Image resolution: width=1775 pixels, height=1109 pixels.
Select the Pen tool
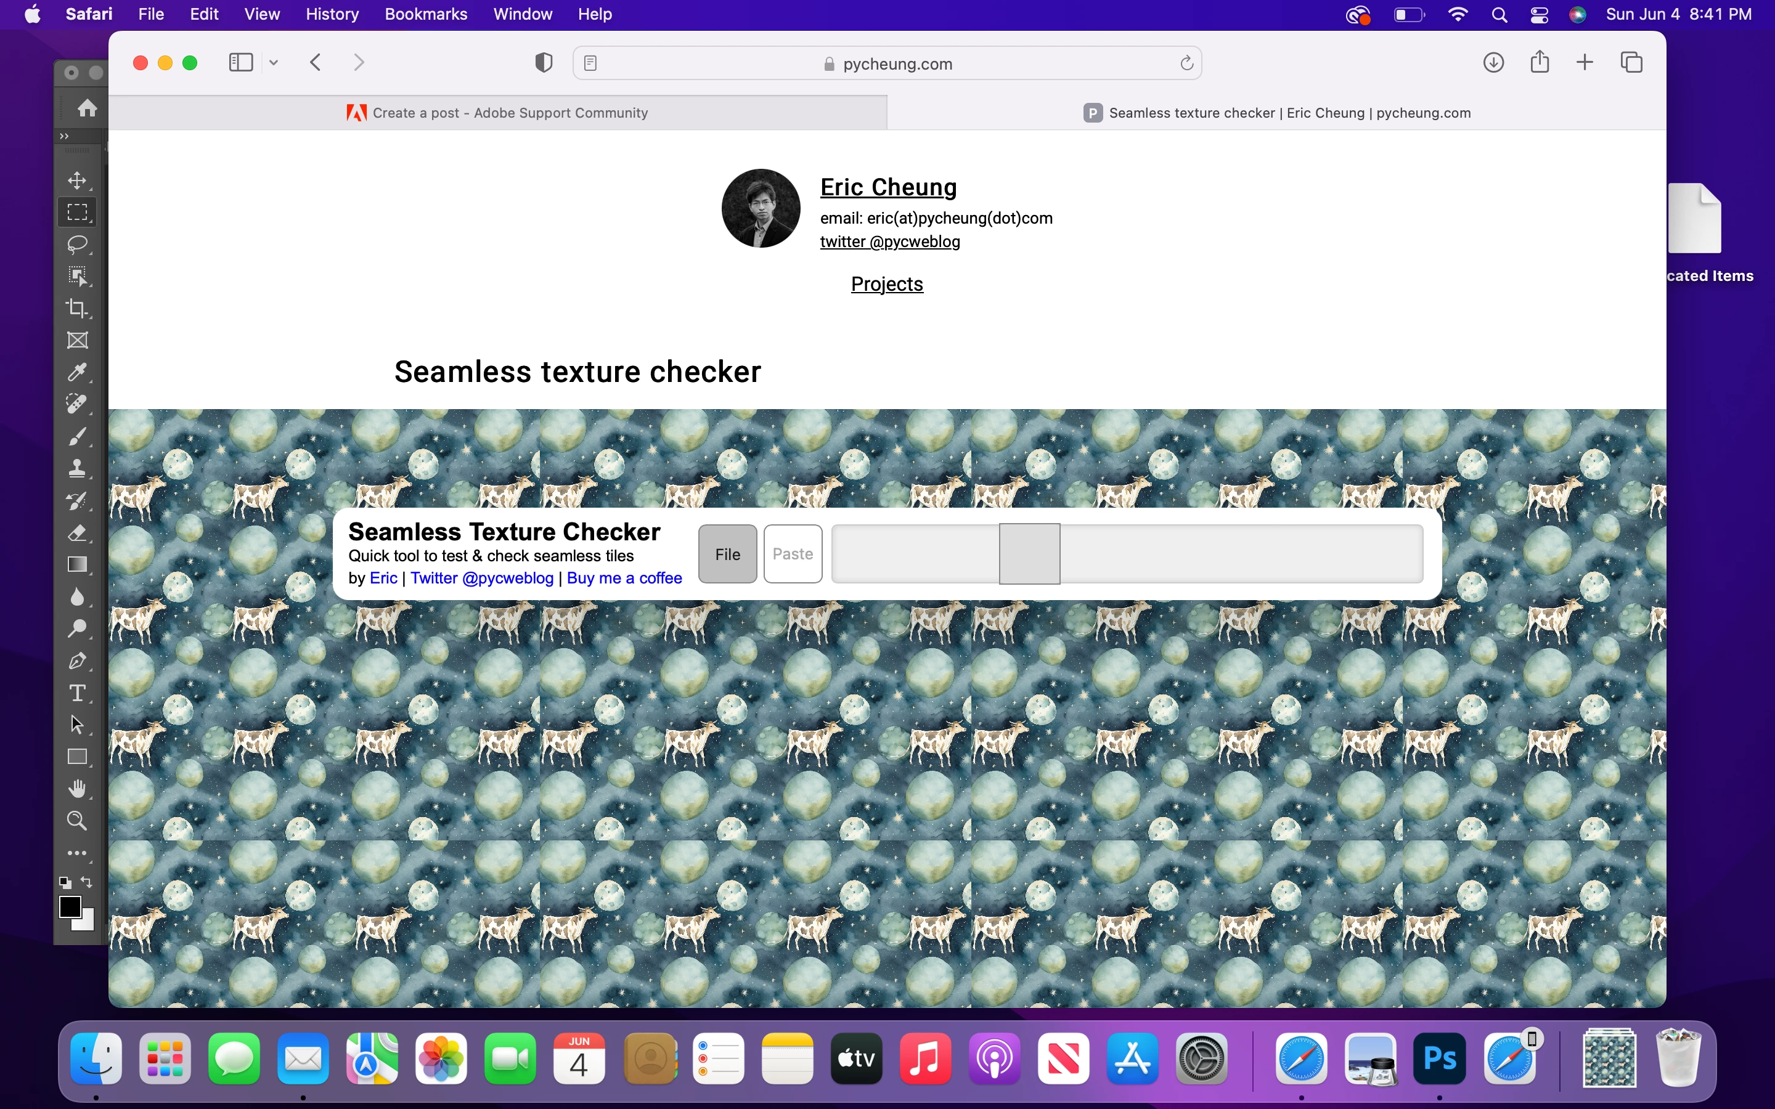(x=77, y=661)
